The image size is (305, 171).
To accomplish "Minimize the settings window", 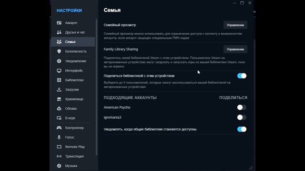I will click(x=234, y=3).
